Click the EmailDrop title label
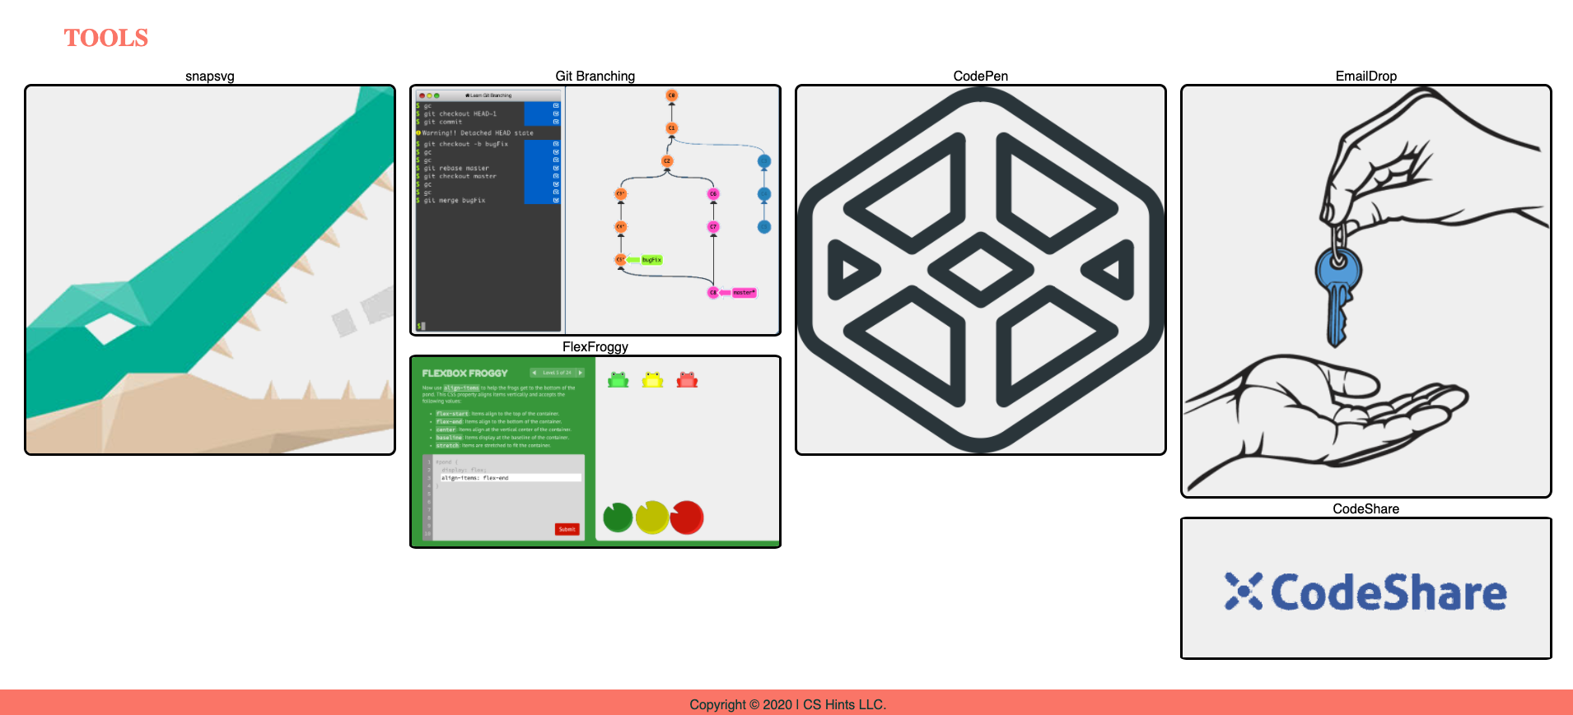The image size is (1573, 715). pyautogui.click(x=1366, y=77)
